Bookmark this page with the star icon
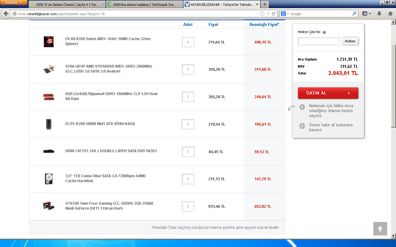 click(262, 14)
